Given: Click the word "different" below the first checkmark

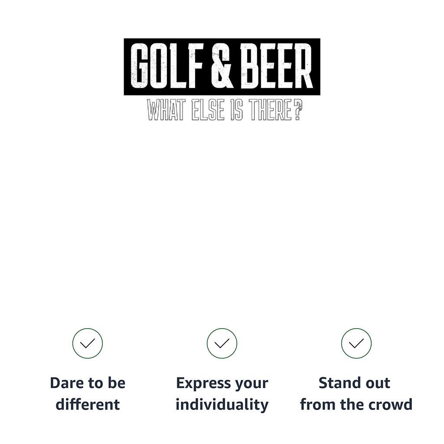Looking at the screenshot, I should click(88, 405).
